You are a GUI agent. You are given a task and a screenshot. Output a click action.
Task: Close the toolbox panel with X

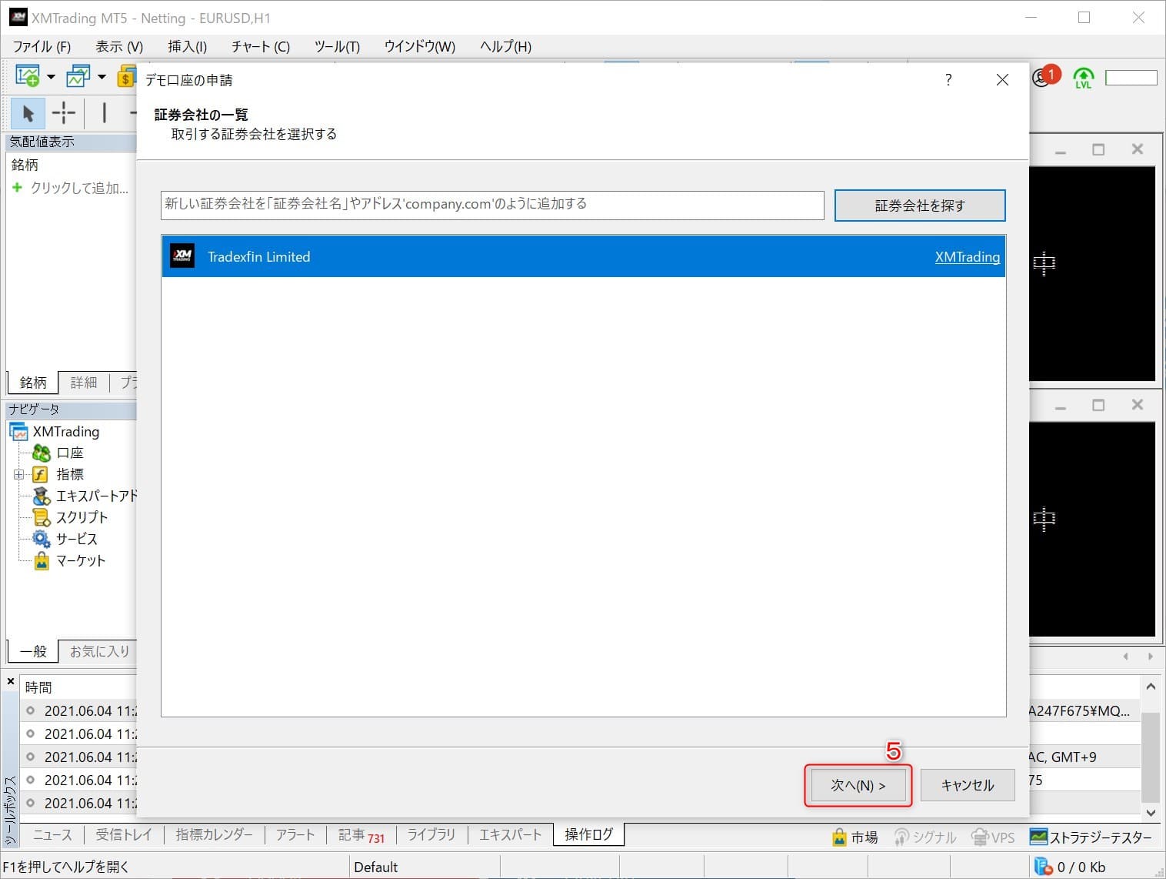tap(11, 681)
